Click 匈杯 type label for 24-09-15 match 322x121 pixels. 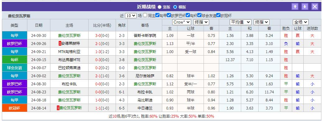pyautogui.click(x=15, y=60)
